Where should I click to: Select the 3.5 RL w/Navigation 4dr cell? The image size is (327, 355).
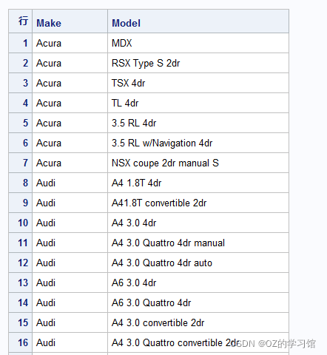click(198, 143)
